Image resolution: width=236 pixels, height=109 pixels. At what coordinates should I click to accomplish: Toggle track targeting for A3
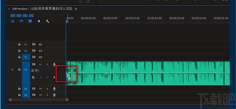(26, 95)
